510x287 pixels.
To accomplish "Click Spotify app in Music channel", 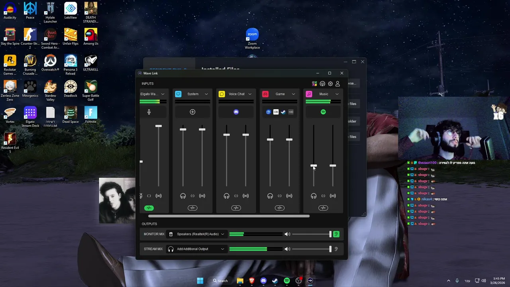I will click(x=323, y=112).
